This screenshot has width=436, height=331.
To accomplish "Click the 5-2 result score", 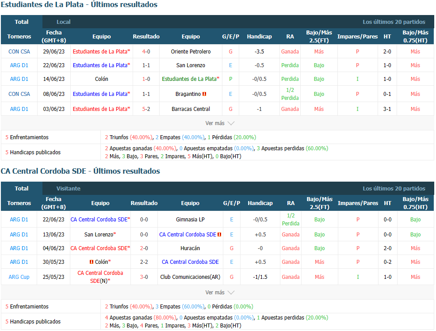I will 146,109.
